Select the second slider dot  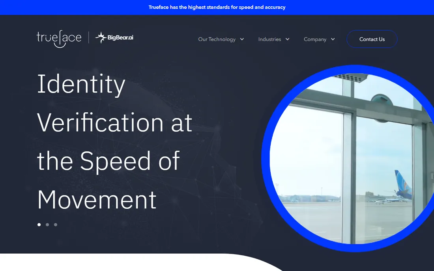(47, 225)
